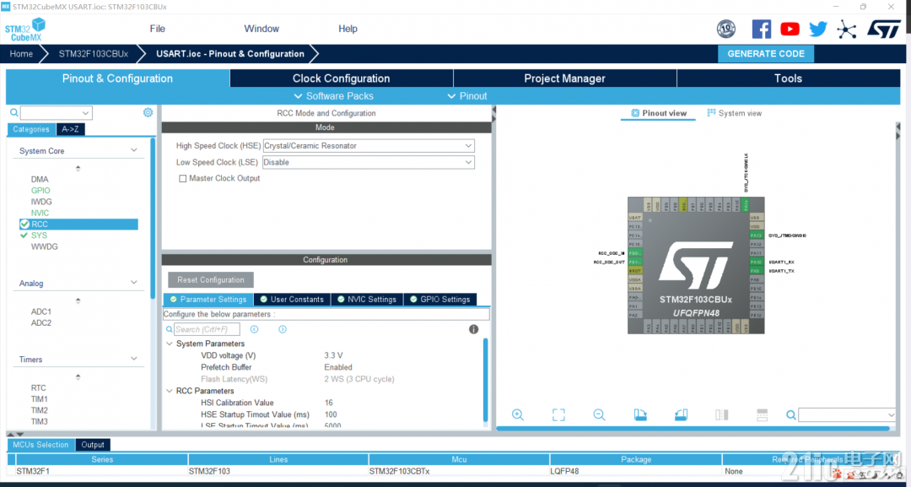Click the parameter search field
Screen dimensions: 911x487
pyautogui.click(x=207, y=329)
